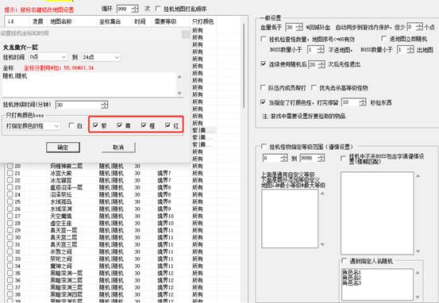
Task: Open the 挂机时间 start hour dropdown
Action: pos(48,57)
